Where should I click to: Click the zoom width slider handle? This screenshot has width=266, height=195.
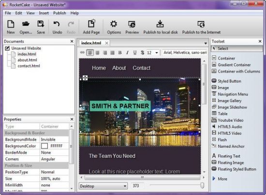point(202,185)
